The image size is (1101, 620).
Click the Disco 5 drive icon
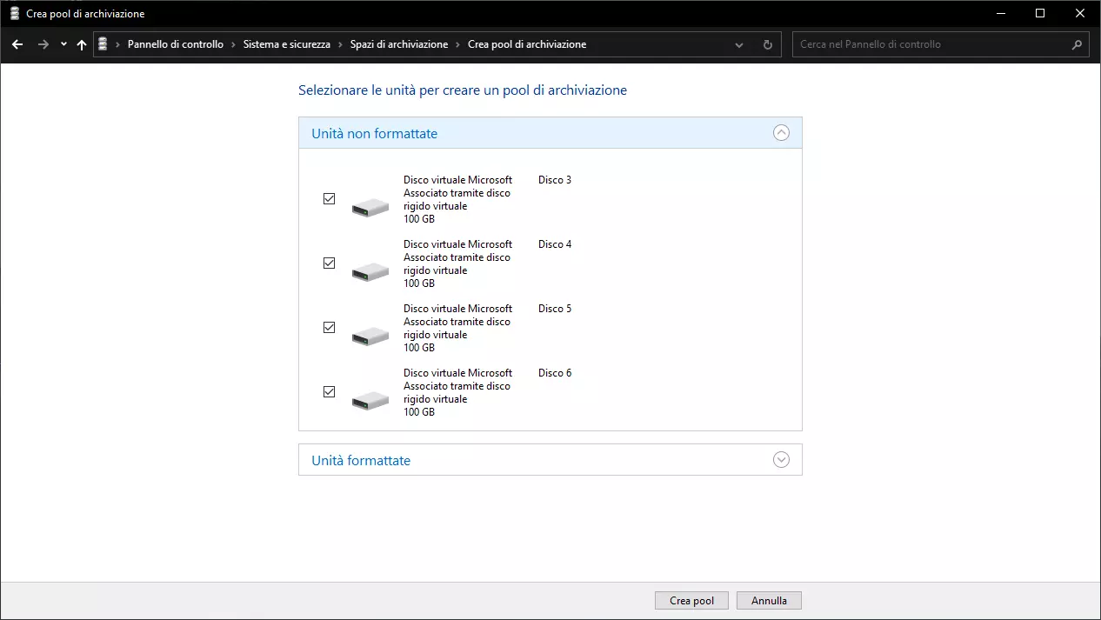pyautogui.click(x=370, y=336)
